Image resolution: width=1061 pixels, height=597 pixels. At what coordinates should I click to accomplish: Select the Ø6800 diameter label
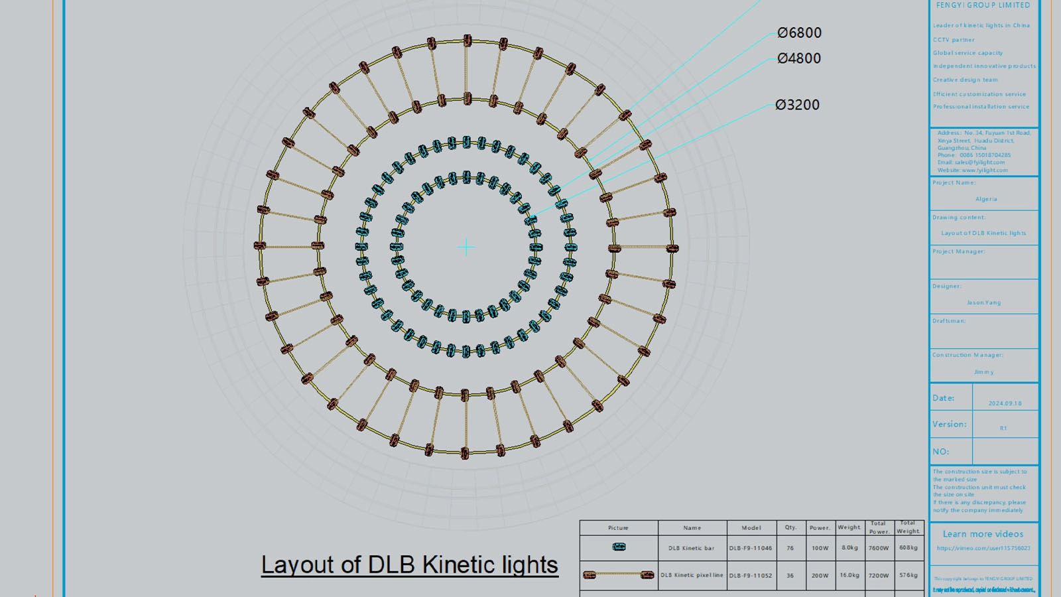pos(799,33)
